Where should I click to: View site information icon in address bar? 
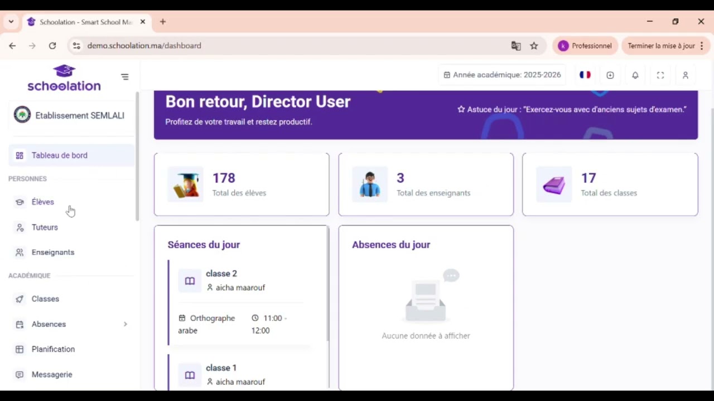pyautogui.click(x=76, y=46)
